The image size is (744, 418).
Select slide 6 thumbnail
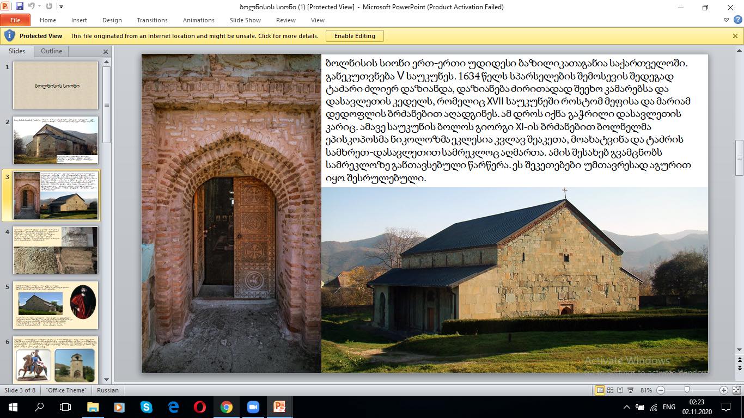(x=56, y=360)
